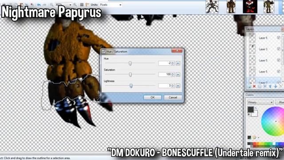Close the Hue / Saturation dialog
The width and height of the screenshot is (284, 160).
177,51
